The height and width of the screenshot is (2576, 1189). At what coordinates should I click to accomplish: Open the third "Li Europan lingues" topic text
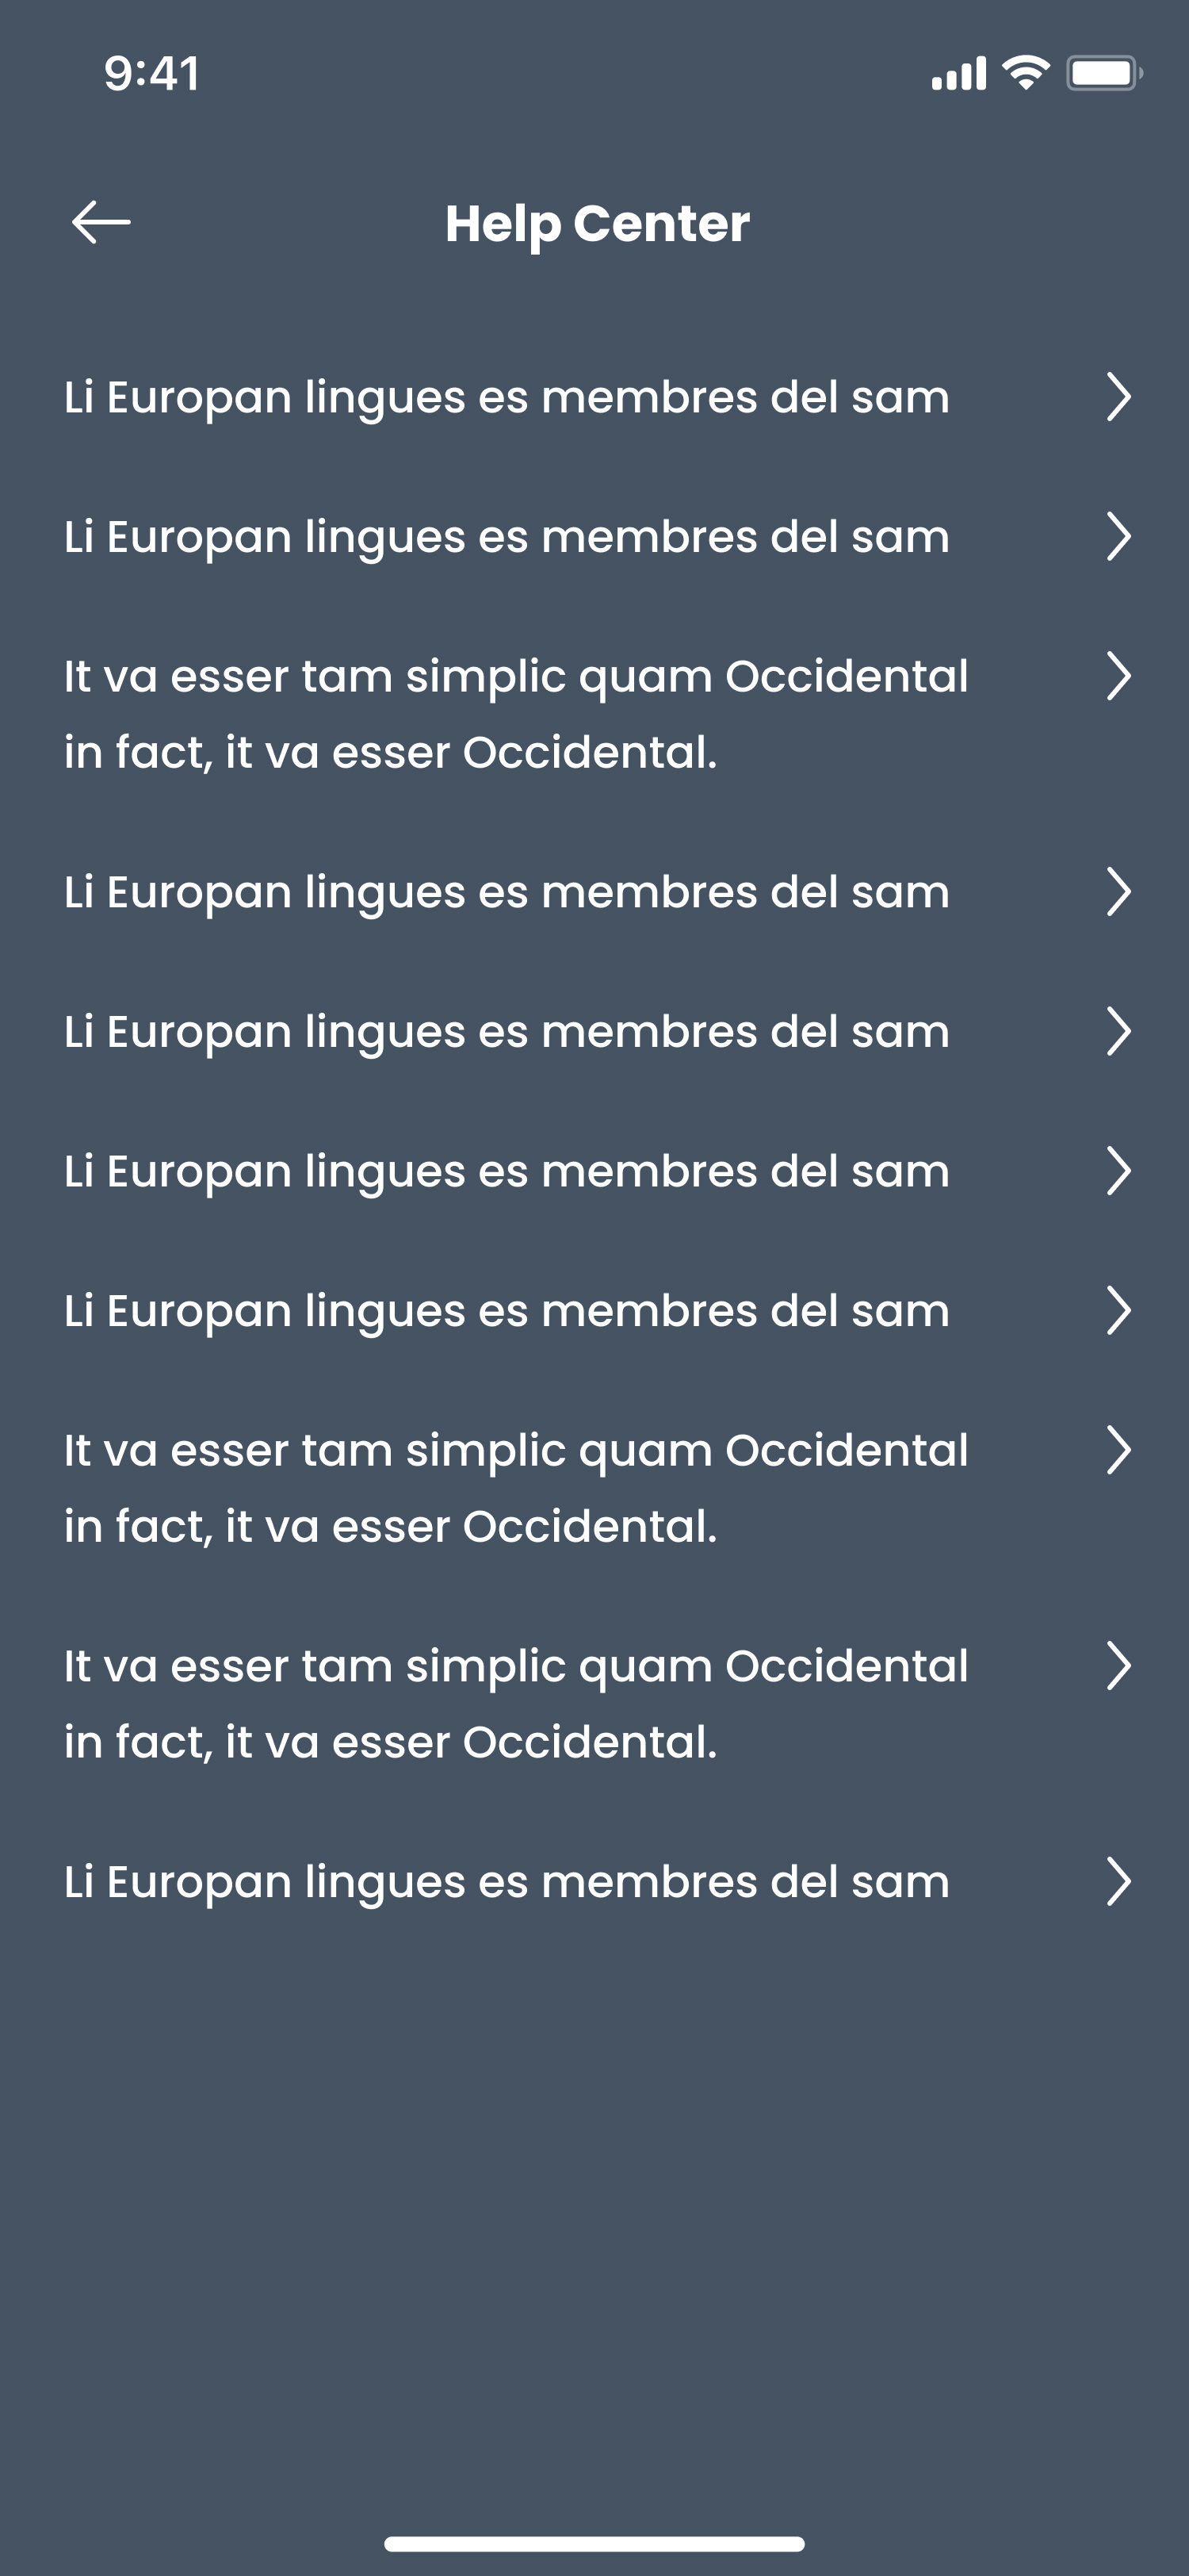(507, 892)
